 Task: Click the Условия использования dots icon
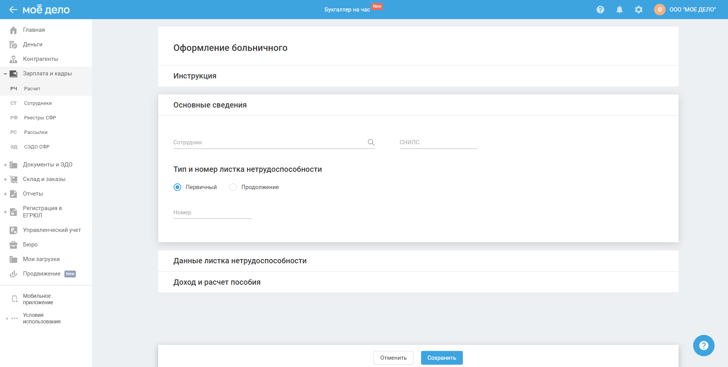tap(15, 318)
